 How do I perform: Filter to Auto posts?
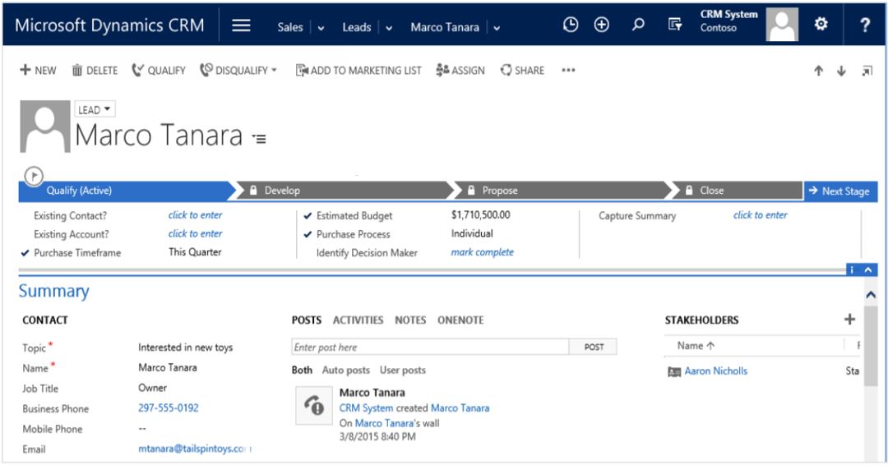[x=346, y=370]
